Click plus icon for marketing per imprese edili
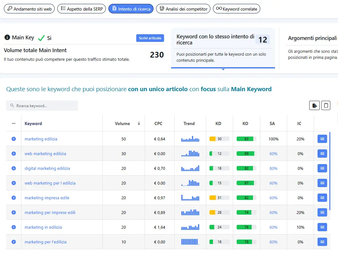The width and height of the screenshot is (338, 253). pos(13,212)
